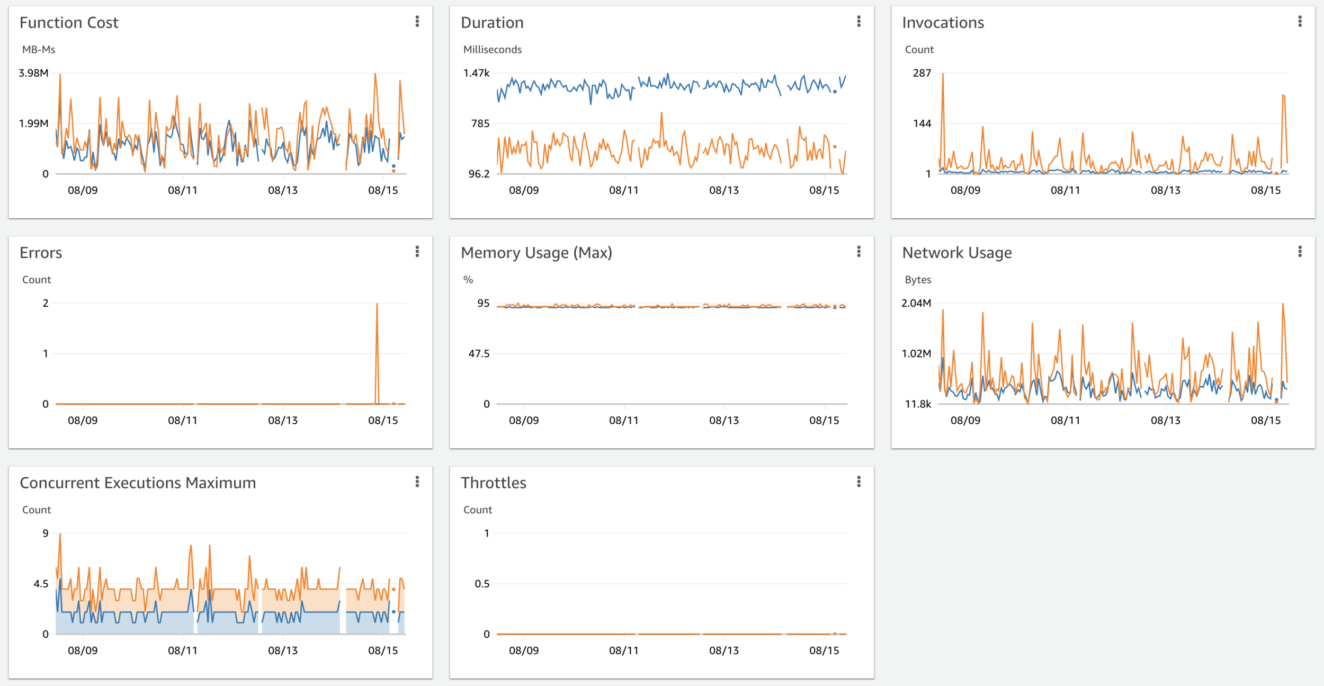Open the Throttles widget kebab menu

click(858, 482)
